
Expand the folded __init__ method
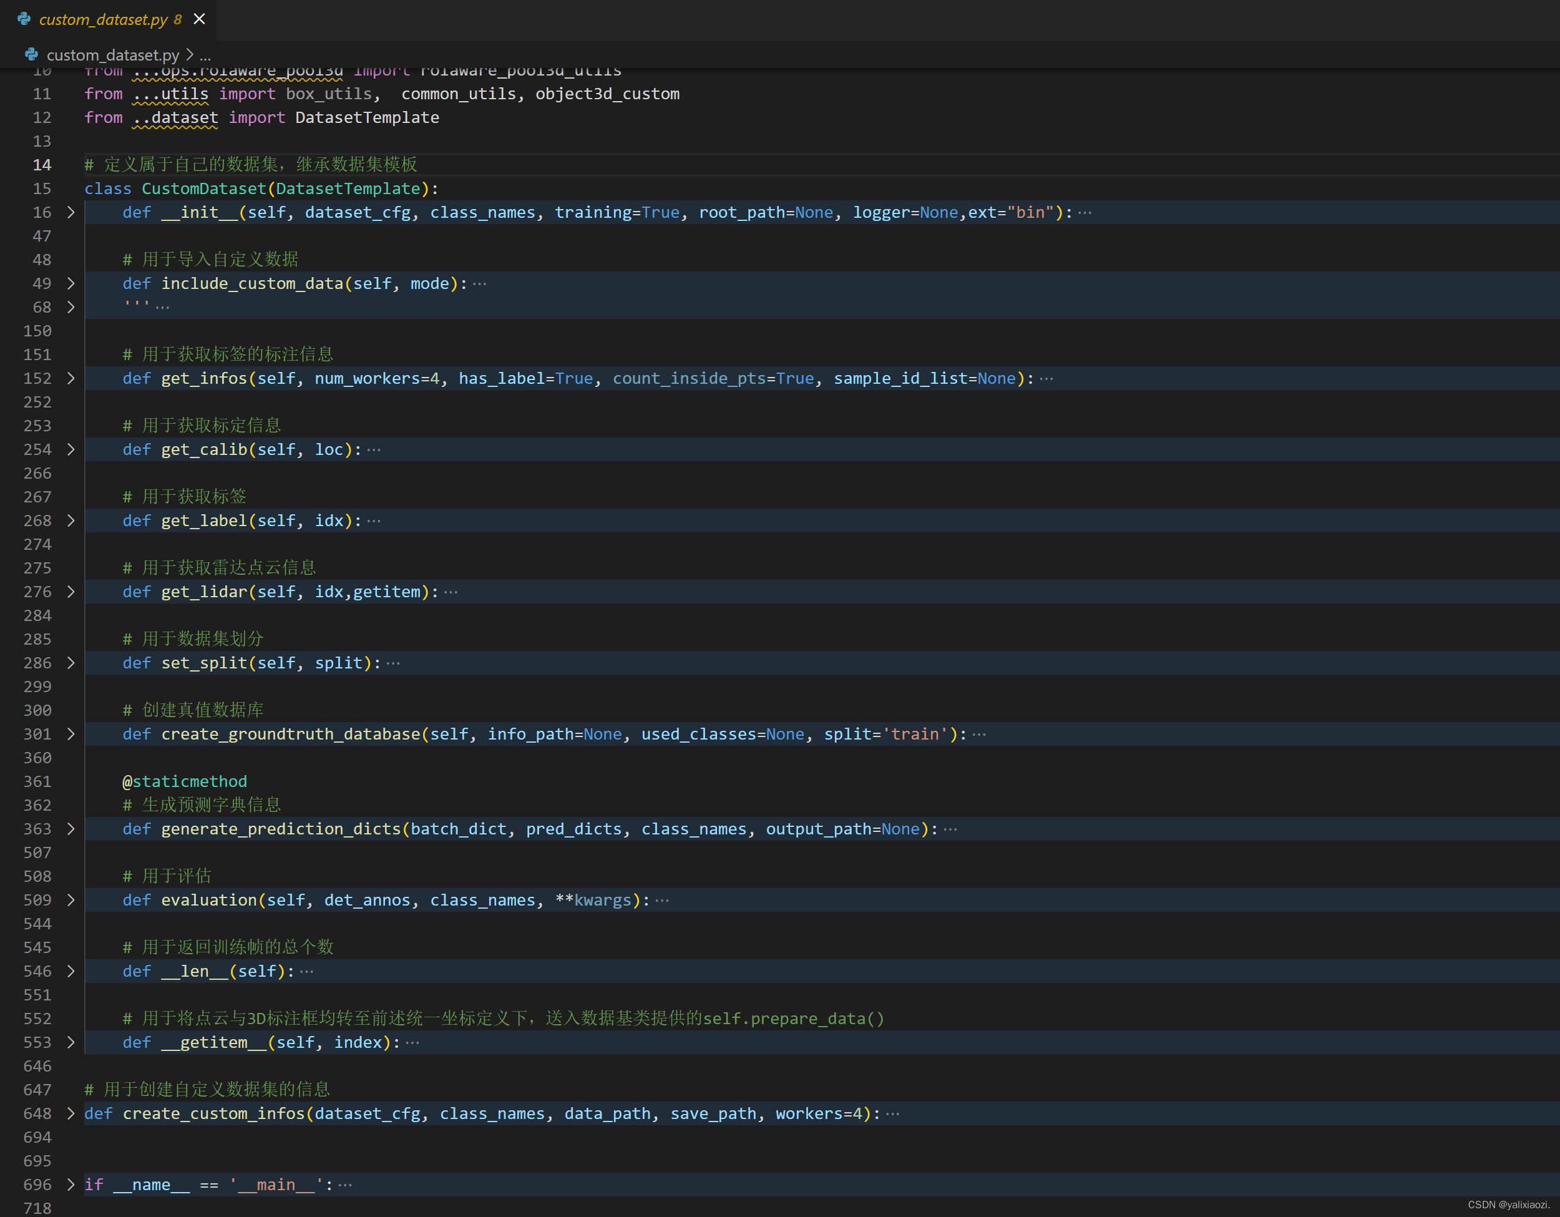coord(71,212)
